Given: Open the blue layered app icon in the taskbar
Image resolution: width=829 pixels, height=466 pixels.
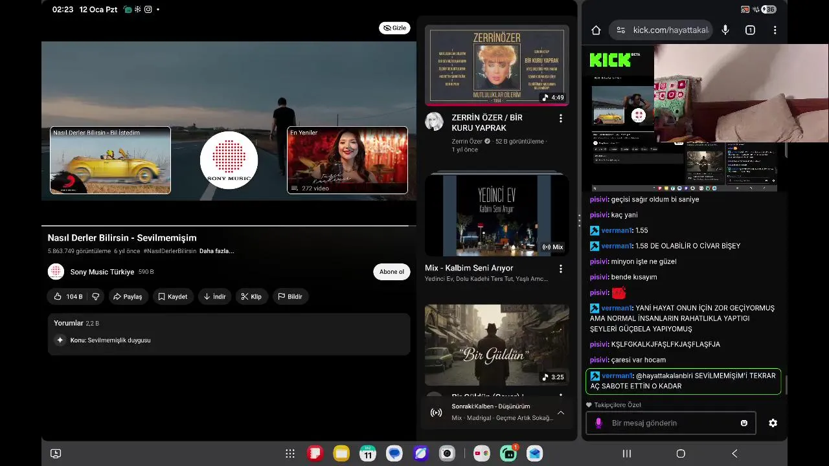Looking at the screenshot, I should 534,454.
